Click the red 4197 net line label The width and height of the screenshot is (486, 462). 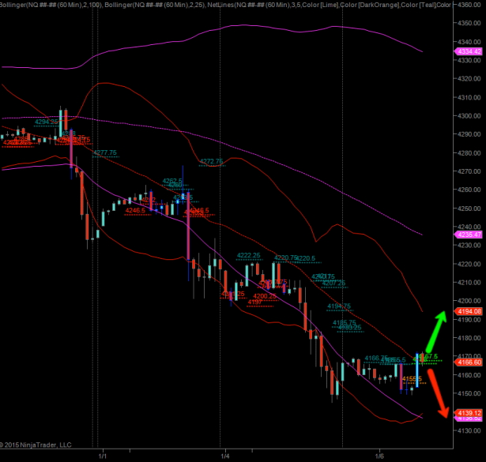254,302
